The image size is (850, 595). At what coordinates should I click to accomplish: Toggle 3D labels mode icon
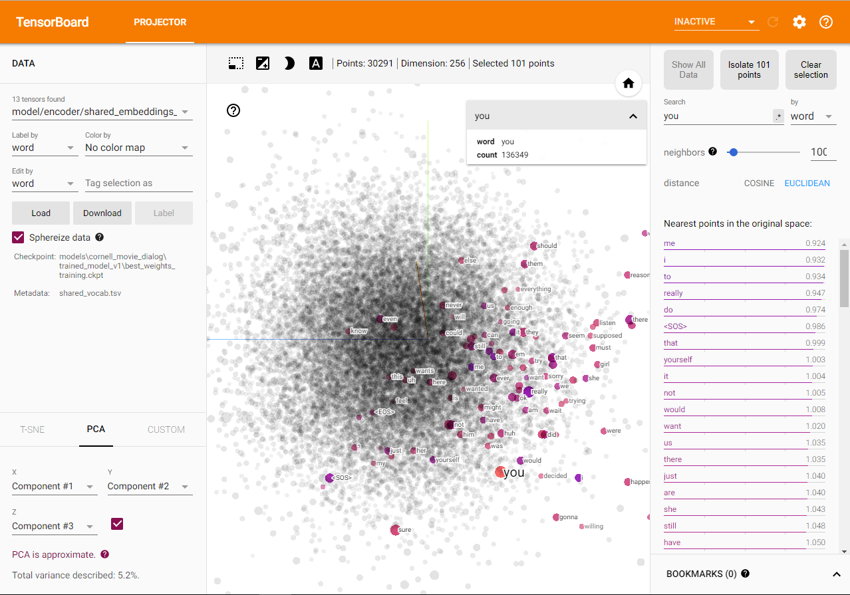(316, 63)
